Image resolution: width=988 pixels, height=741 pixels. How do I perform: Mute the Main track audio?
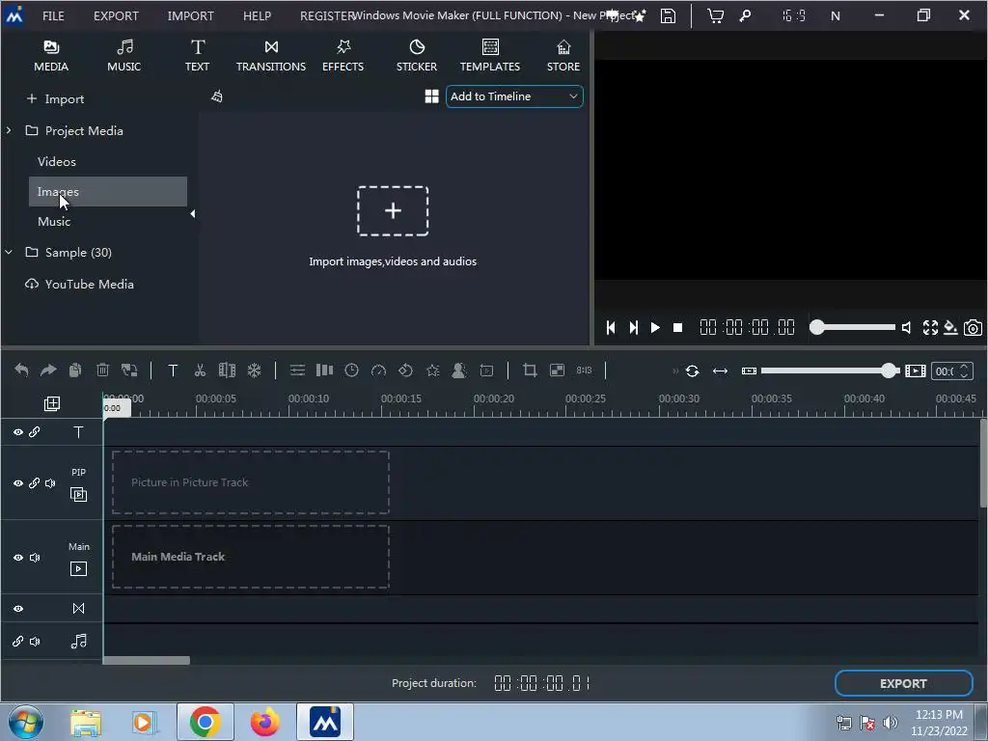click(x=35, y=558)
